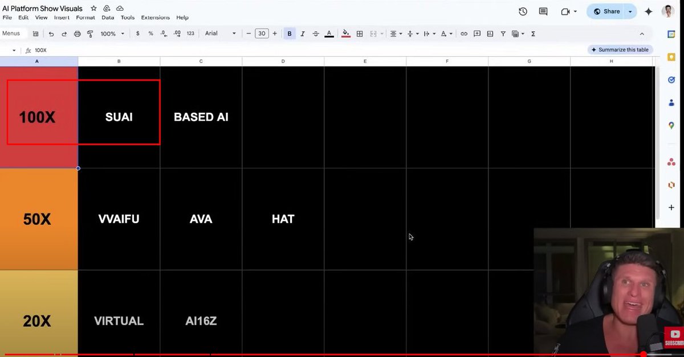684x357 pixels.
Task: Insert a chart
Action: [x=490, y=34]
